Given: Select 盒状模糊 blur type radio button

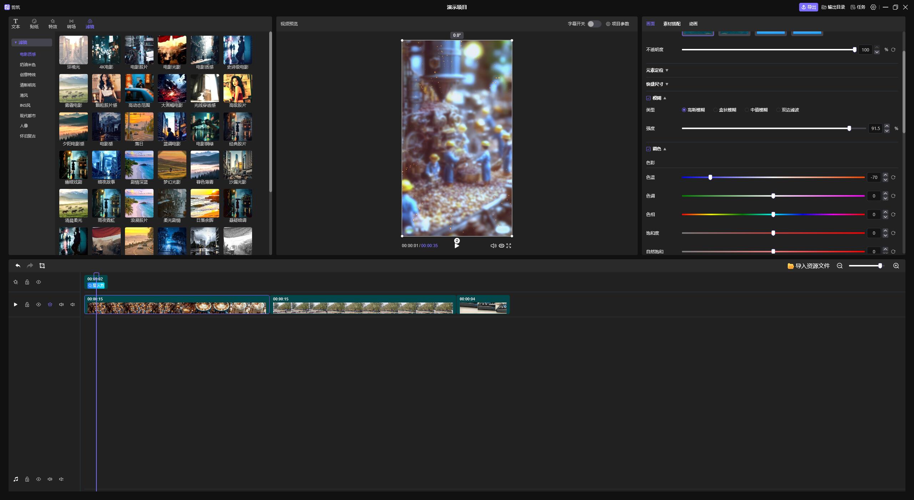Looking at the screenshot, I should 715,110.
